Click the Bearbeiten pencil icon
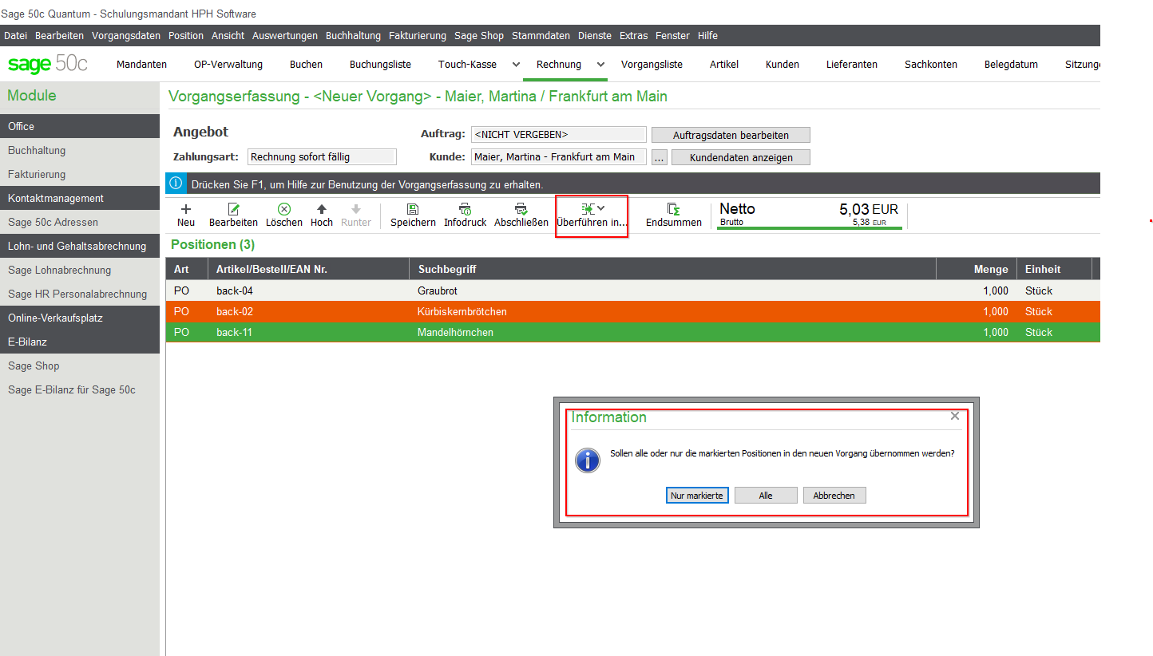 pos(233,209)
